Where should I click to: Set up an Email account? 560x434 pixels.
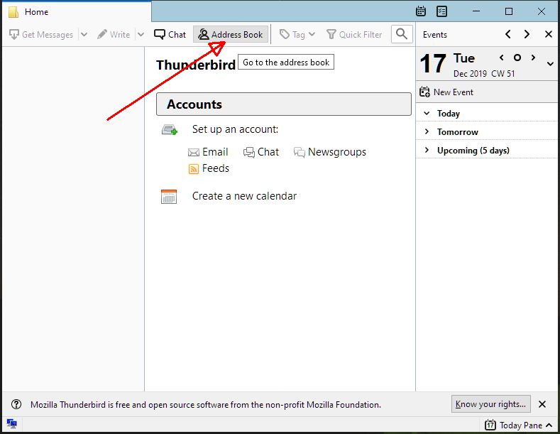coord(208,152)
